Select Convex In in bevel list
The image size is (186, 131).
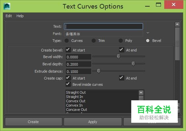75,105
